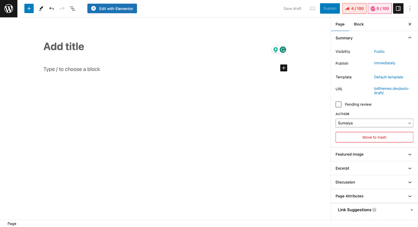Image resolution: width=418 pixels, height=227 pixels.
Task: Open the three-dot options menu
Action: pos(410,9)
